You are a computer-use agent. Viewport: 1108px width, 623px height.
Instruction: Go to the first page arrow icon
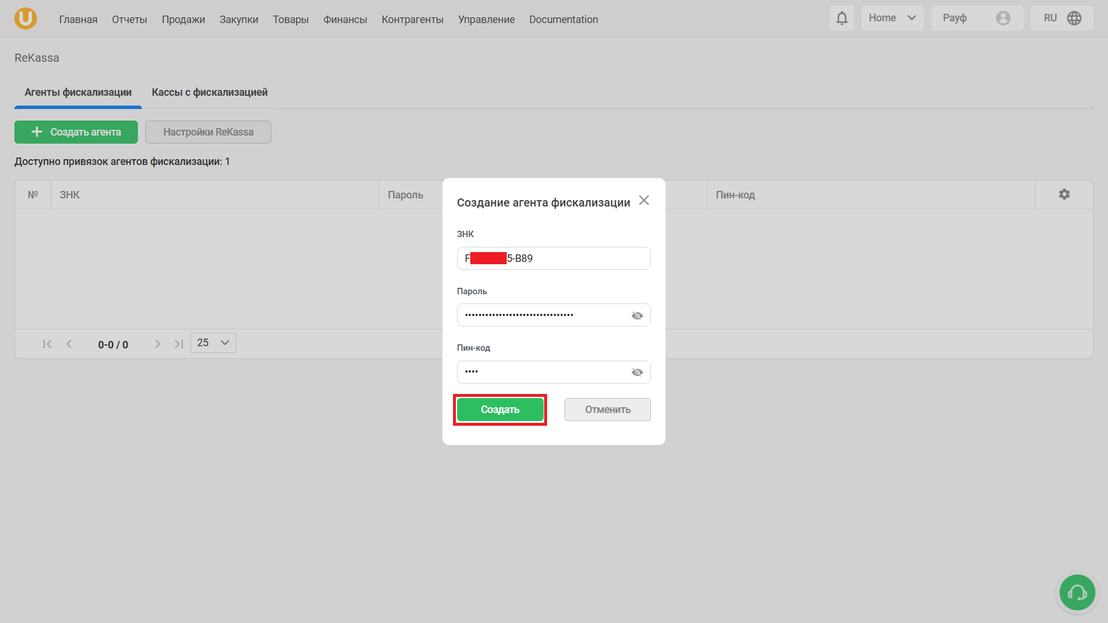pyautogui.click(x=47, y=344)
